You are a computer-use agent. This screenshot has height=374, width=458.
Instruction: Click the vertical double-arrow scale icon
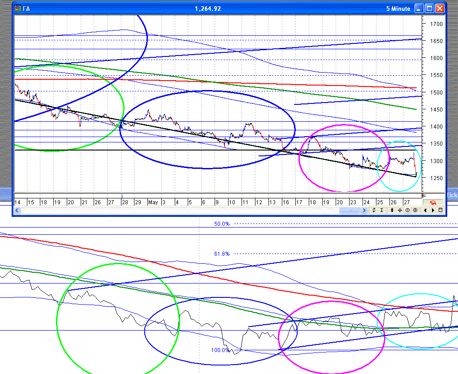(x=392, y=210)
